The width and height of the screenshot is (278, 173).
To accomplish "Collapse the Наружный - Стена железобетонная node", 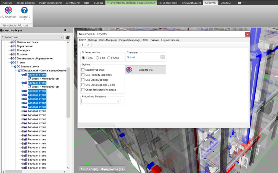I will (19, 71).
